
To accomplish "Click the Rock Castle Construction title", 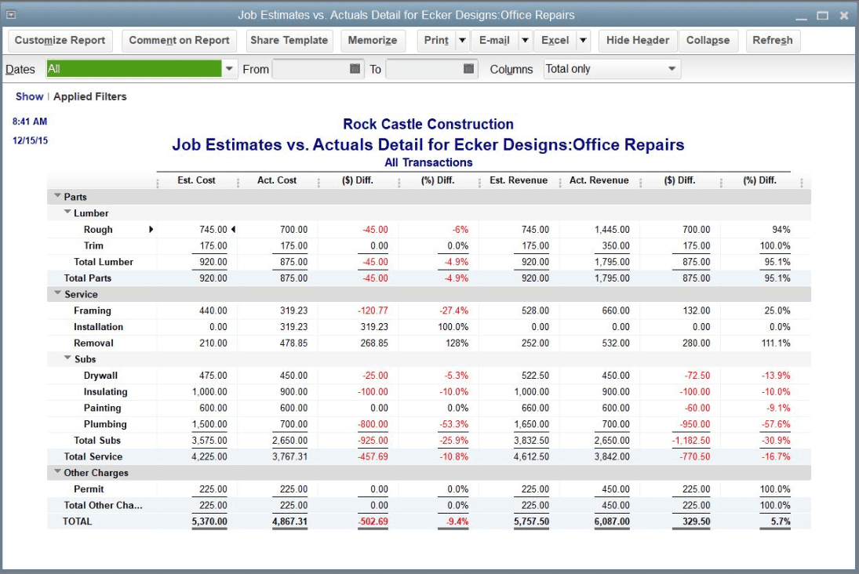I will tap(428, 124).
